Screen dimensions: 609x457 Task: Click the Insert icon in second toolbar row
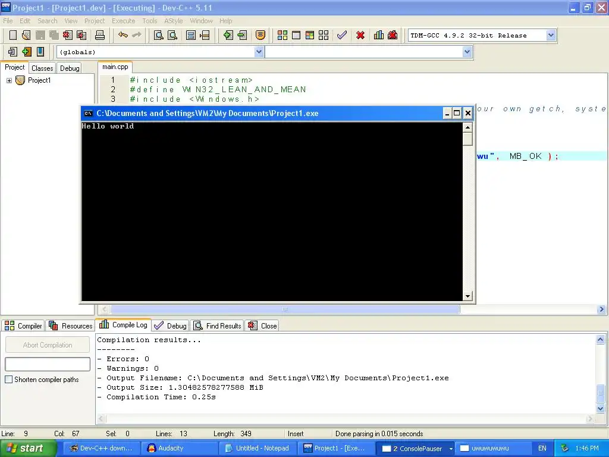click(13, 52)
